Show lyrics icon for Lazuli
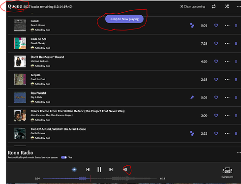This screenshot has height=184, width=241. (192, 26)
